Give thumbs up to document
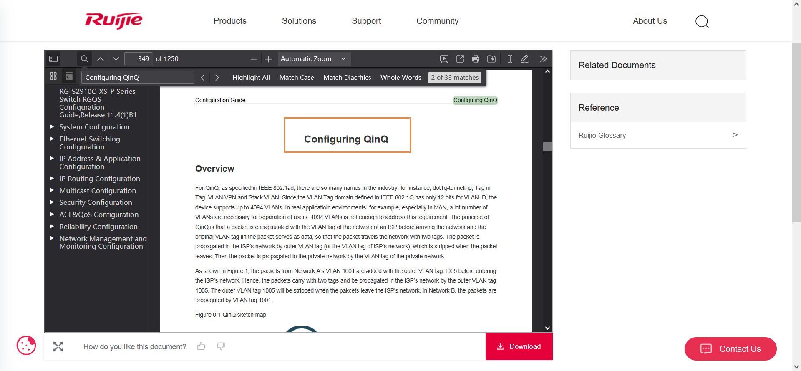This screenshot has height=371, width=801. pyautogui.click(x=202, y=346)
